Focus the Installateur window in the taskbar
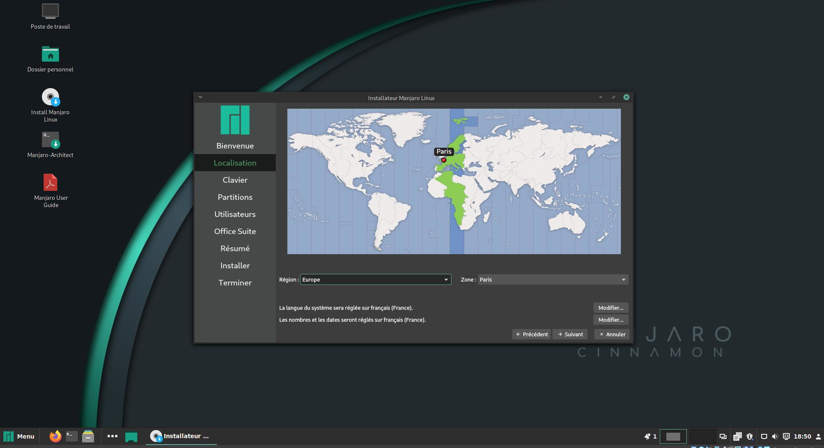This screenshot has width=824, height=448. pyautogui.click(x=181, y=436)
